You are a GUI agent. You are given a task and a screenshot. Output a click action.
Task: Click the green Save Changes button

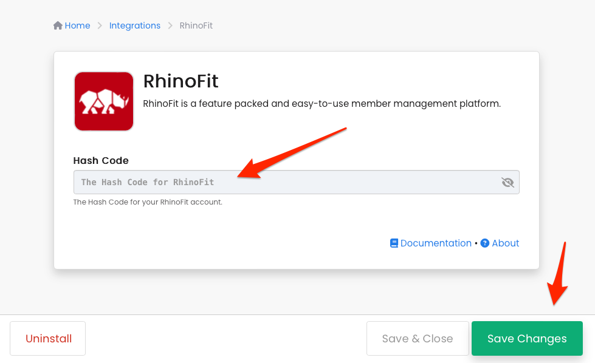click(527, 338)
